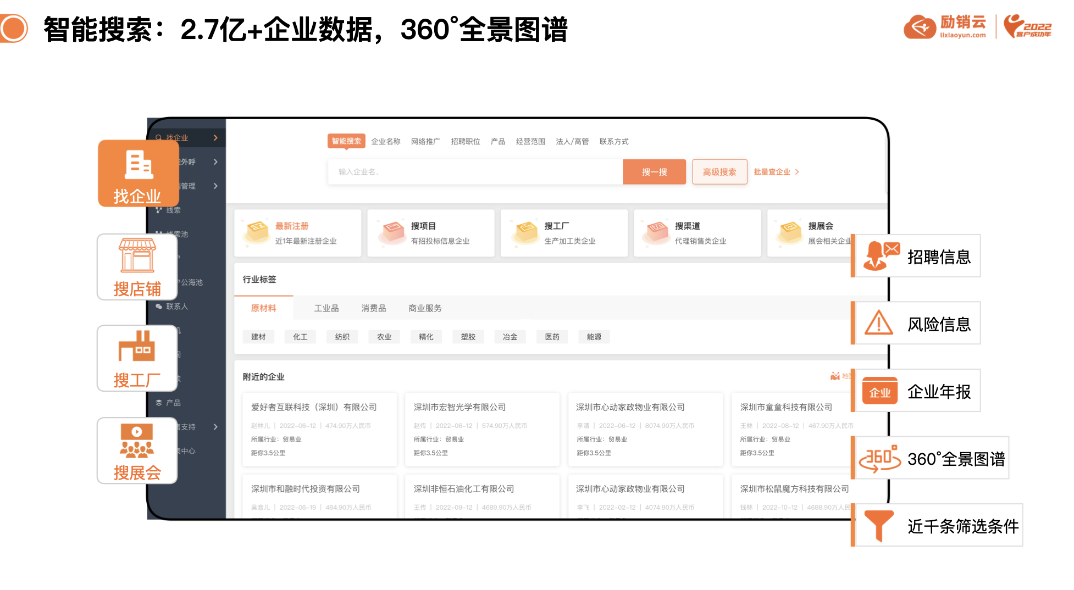Click the 360° 全景图谱 icon
The width and height of the screenshot is (1074, 590).
(879, 459)
